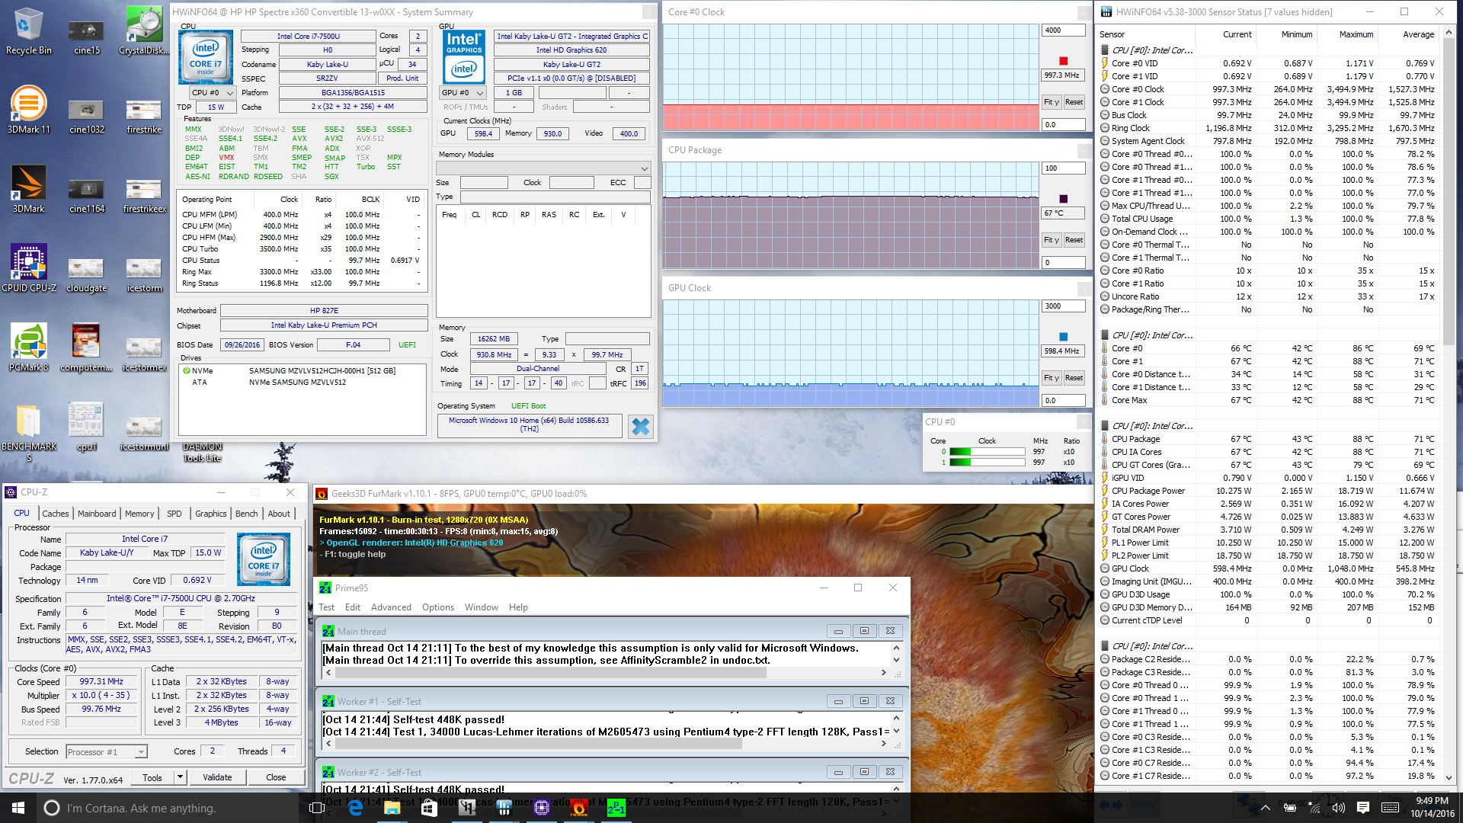This screenshot has height=823, width=1463.
Task: Open the CPU-Z Tools dropdown arrow
Action: (x=181, y=777)
